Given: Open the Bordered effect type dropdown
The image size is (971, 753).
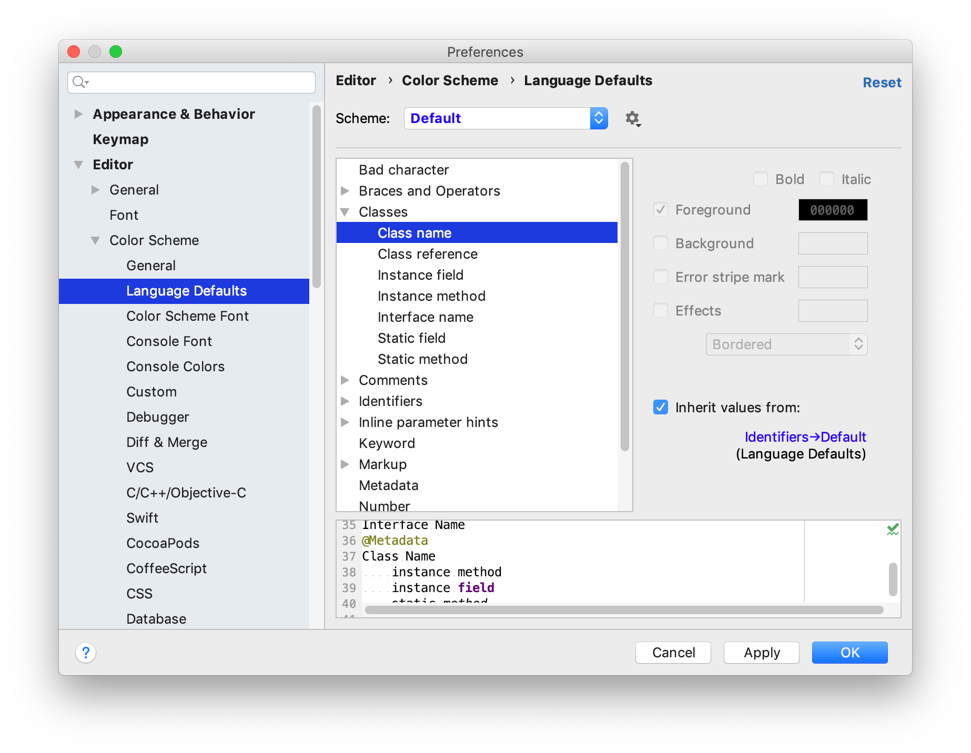Looking at the screenshot, I should point(786,344).
